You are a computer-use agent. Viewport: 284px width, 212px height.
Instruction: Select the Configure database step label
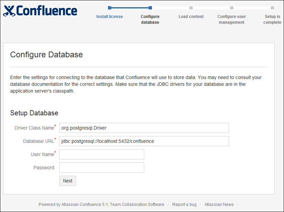tap(150, 19)
